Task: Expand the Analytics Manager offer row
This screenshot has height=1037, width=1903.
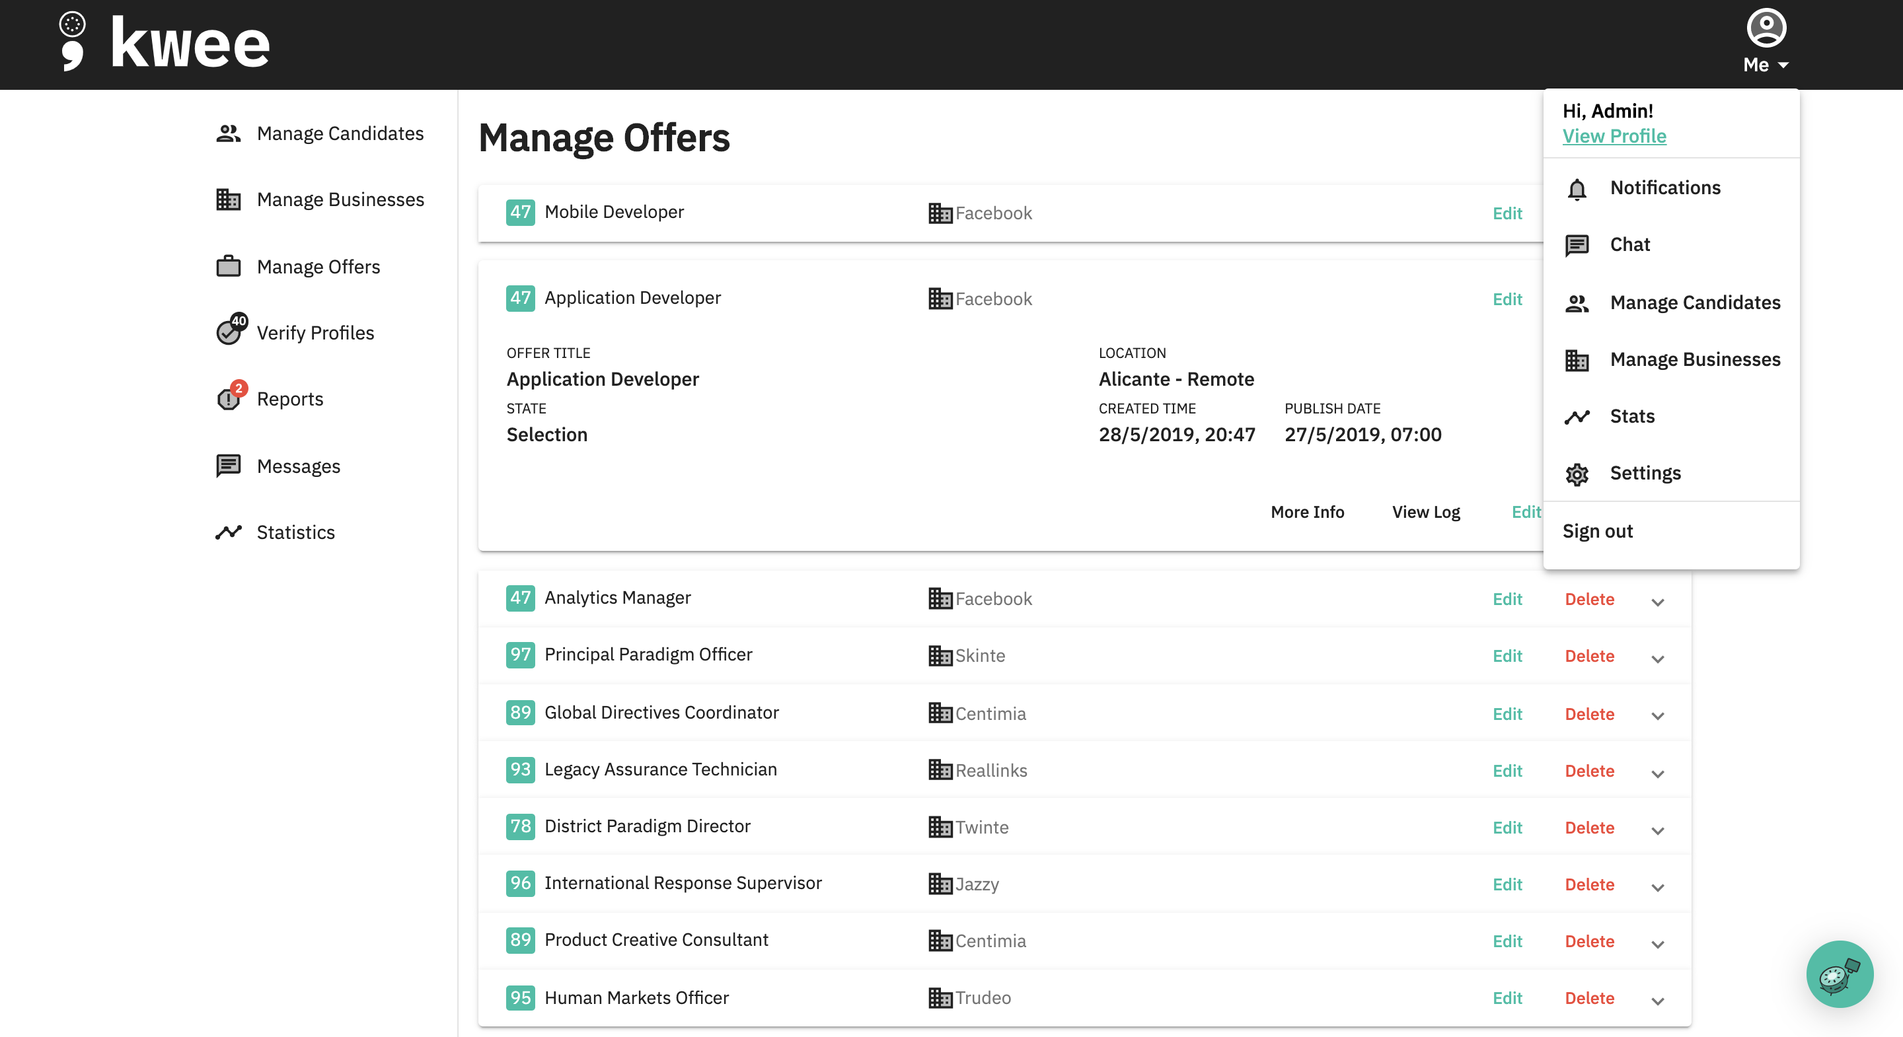Action: tap(1658, 601)
